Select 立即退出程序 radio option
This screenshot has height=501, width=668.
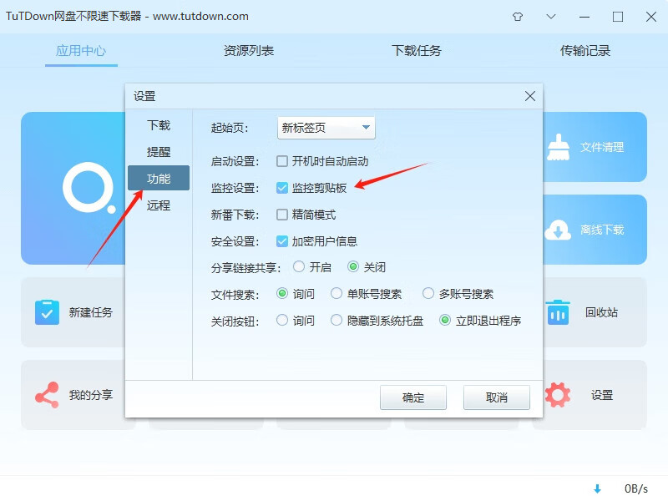(x=445, y=320)
